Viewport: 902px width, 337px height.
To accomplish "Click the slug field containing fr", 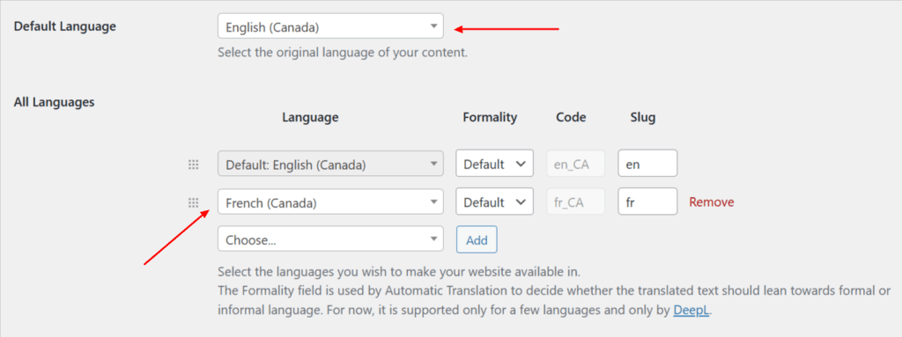I will (647, 202).
